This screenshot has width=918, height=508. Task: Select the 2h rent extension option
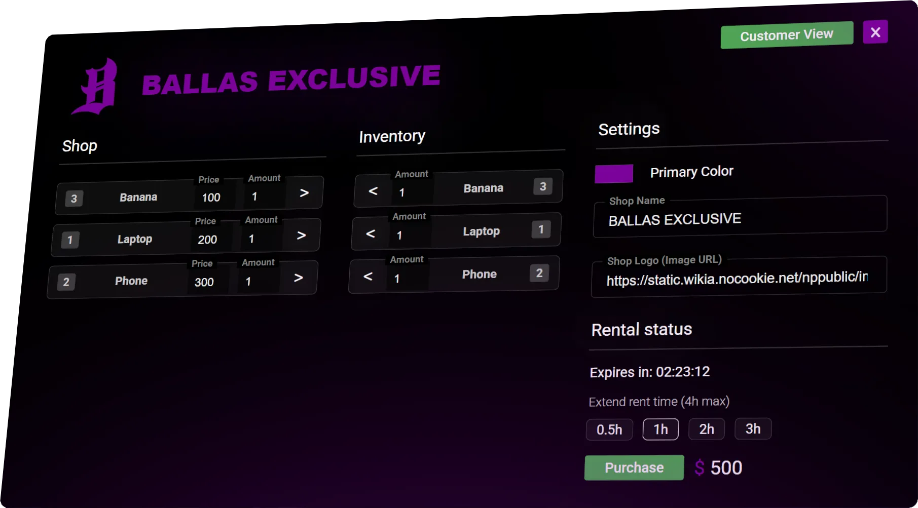[706, 429]
